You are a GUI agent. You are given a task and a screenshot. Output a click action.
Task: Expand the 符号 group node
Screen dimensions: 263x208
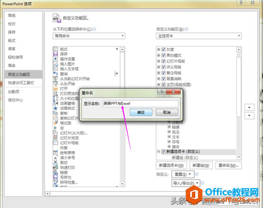169,142
